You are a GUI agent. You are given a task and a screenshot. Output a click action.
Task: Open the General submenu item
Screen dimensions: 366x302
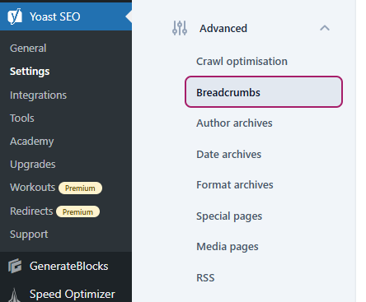28,49
